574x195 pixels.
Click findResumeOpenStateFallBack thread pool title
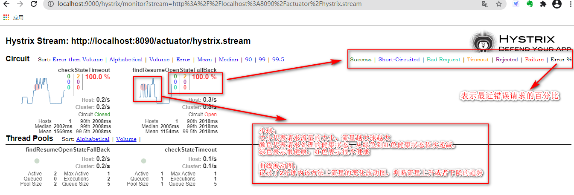(x=68, y=150)
